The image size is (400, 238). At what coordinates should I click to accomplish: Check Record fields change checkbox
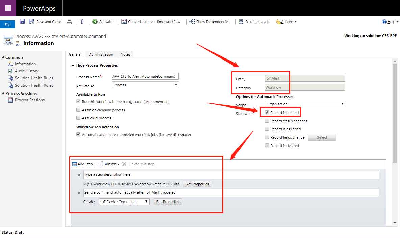[267, 137]
